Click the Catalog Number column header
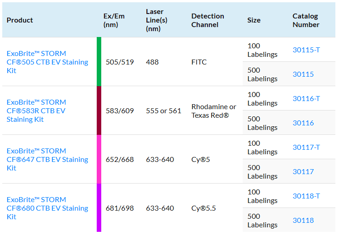The height and width of the screenshot is (235, 339). coord(306,20)
